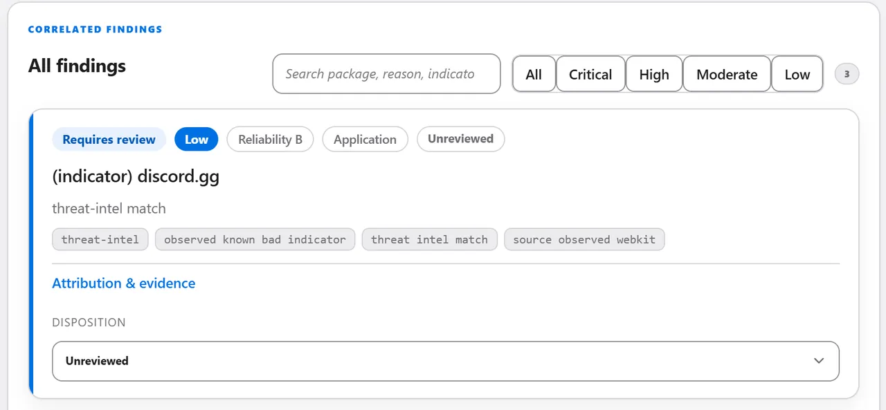Click the Reliability B tag

(270, 139)
